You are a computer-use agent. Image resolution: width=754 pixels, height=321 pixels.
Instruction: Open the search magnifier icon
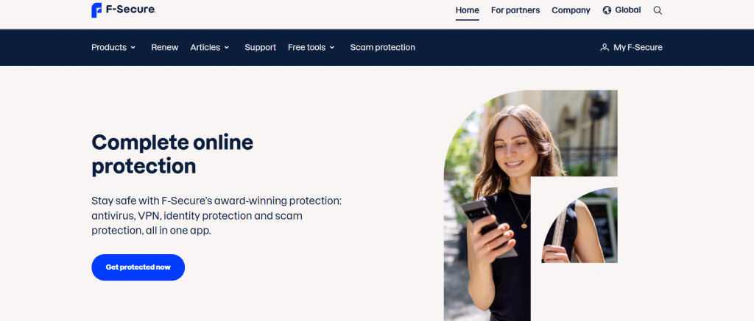click(x=658, y=10)
